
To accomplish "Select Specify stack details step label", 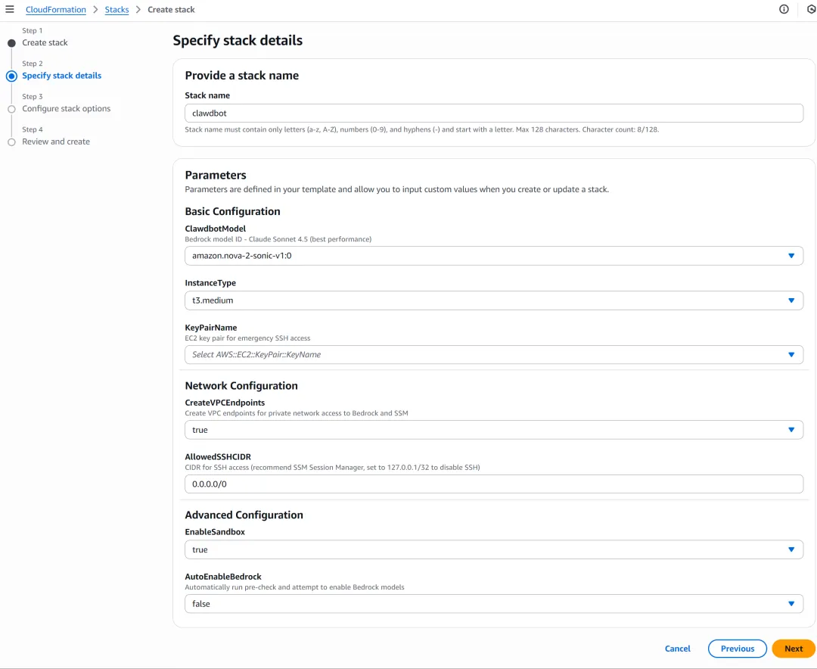I will point(61,76).
